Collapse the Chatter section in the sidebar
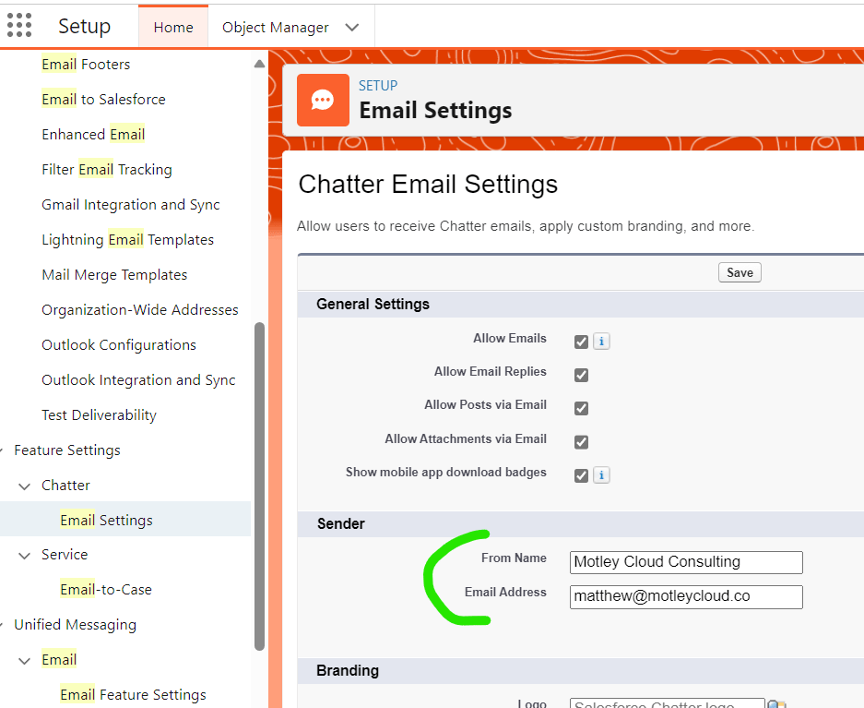864x708 pixels. pyautogui.click(x=24, y=485)
